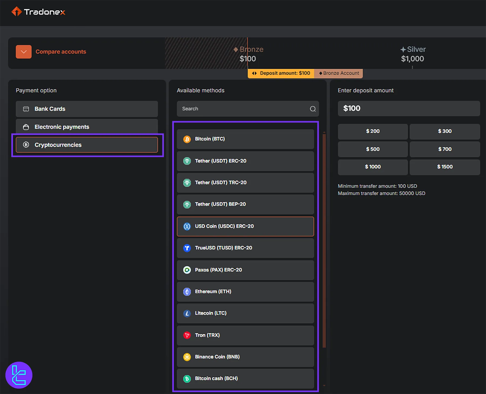Choose TrueUSD (TUSD) ERC-20 label
Screen dimensions: 486x394
pos(224,248)
